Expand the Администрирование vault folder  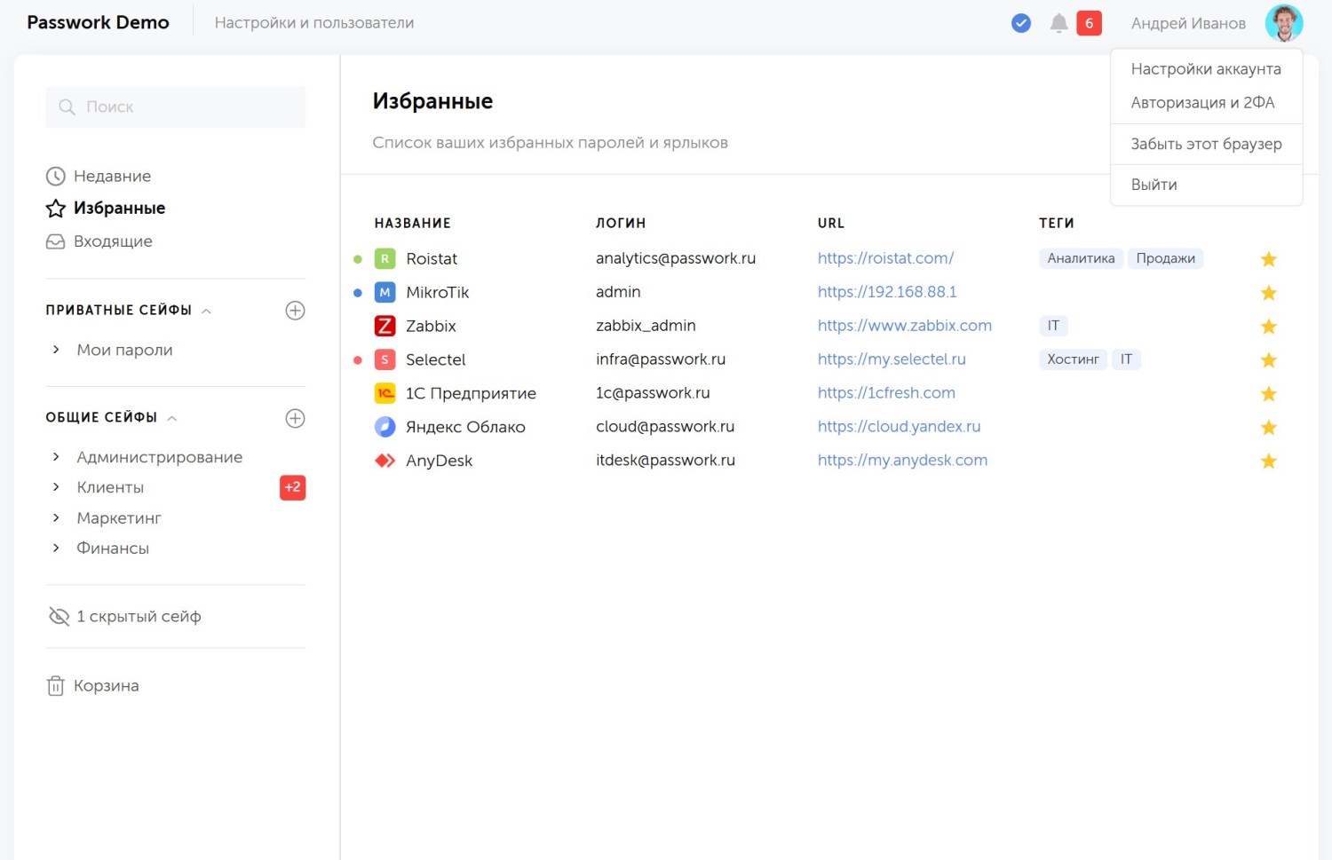coord(56,457)
